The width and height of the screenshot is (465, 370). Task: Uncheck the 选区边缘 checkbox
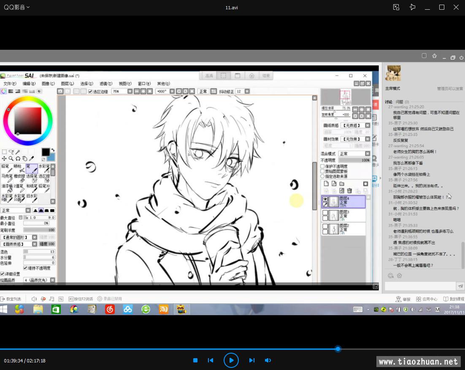(90, 92)
